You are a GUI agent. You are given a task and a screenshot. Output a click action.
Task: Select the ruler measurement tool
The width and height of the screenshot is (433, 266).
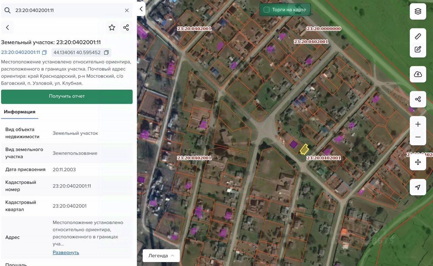pos(418,36)
